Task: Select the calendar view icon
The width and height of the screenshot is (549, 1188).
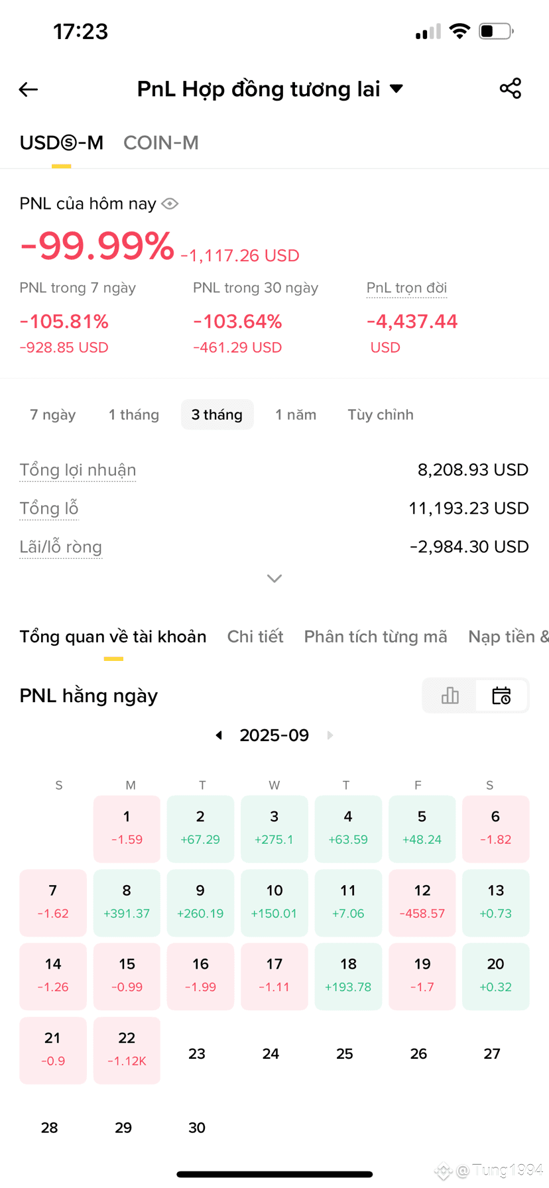Action: point(501,695)
